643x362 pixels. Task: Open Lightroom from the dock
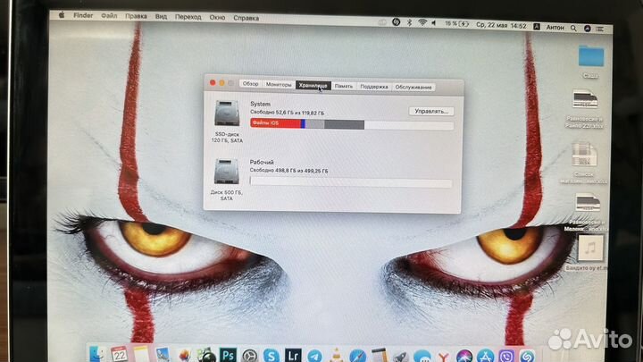tap(293, 355)
